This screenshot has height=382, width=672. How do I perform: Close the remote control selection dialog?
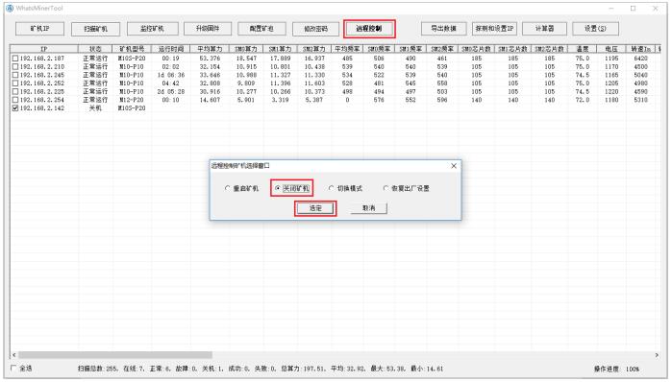(x=454, y=166)
